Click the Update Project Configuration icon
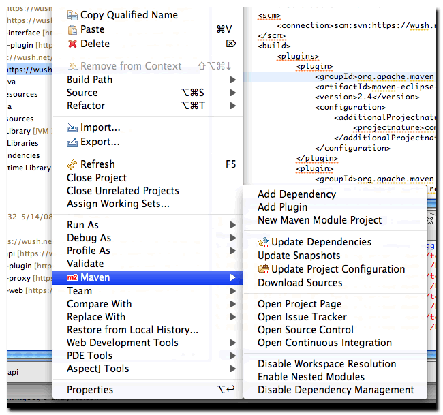443x415 pixels. 263,269
